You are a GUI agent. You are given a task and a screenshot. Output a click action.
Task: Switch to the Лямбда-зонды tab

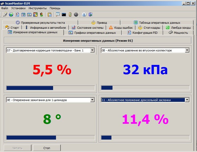click(179, 27)
